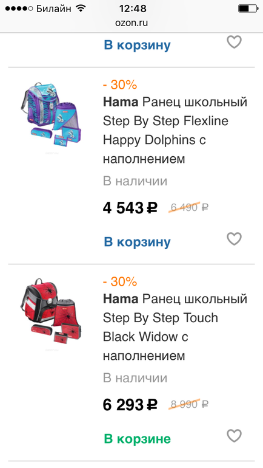Tap the crossed-out 6 490 ₽ old price

click(x=188, y=207)
